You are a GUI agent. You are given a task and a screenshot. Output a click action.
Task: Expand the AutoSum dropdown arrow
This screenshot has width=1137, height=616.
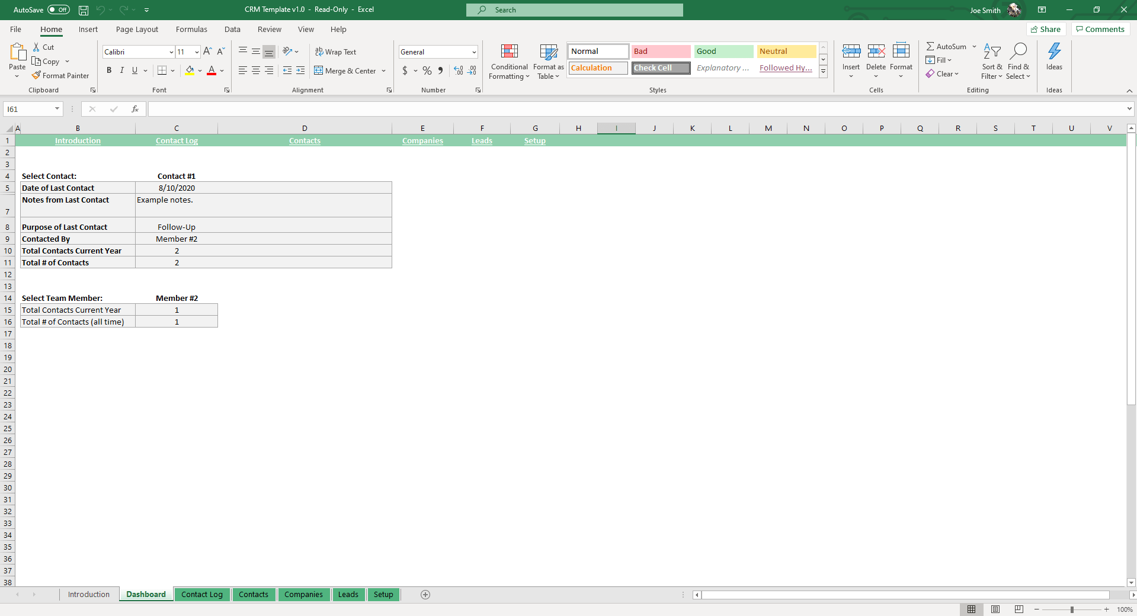(974, 46)
